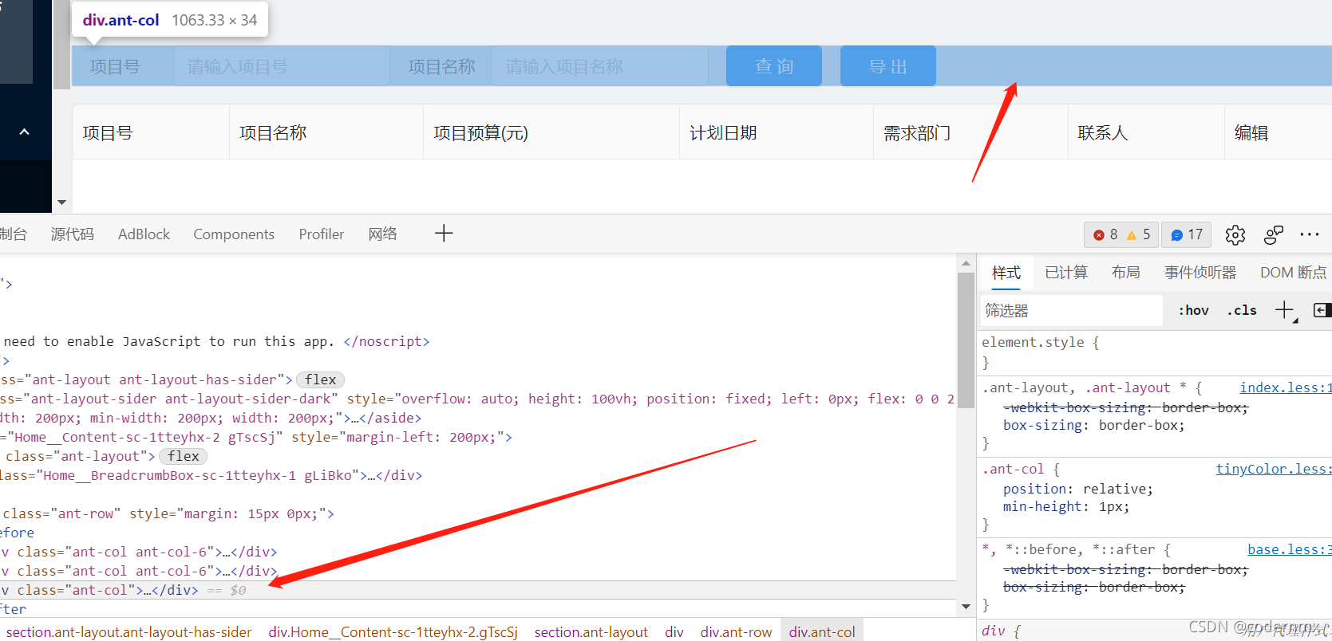Click element.style rule block
This screenshot has height=641, width=1332.
click(x=1154, y=352)
